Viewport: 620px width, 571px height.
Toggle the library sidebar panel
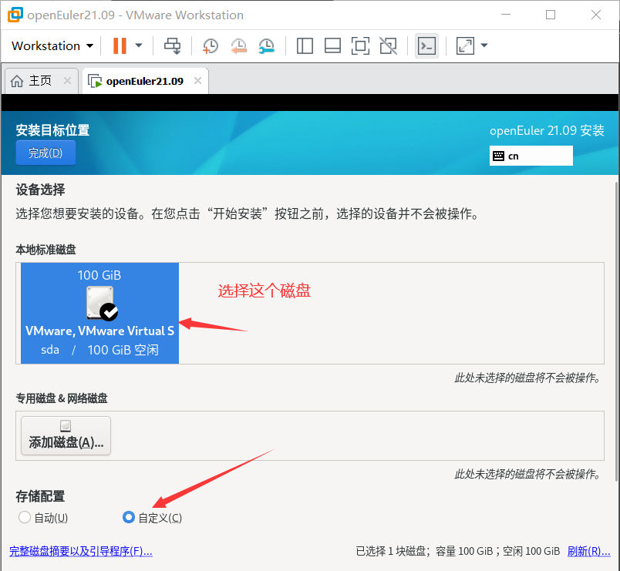point(305,45)
